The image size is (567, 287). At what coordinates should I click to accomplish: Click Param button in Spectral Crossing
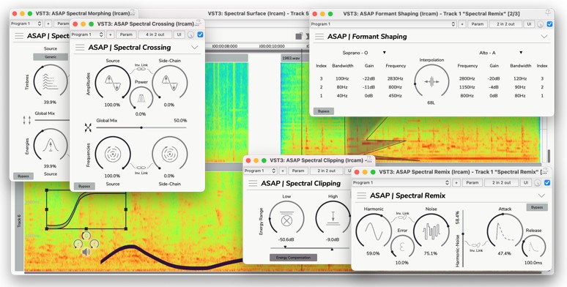(126, 34)
